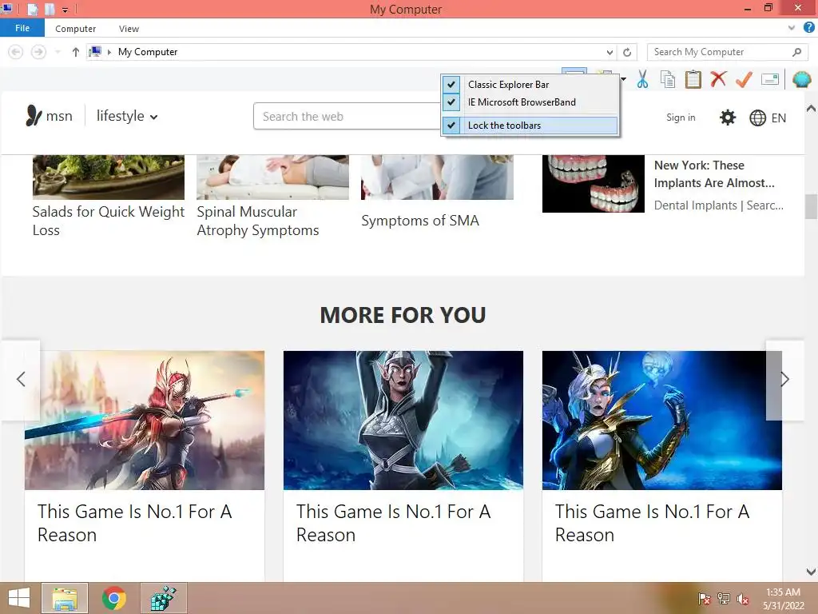Click the Forward navigation arrow
Screen dimensions: 818x614
click(38, 52)
